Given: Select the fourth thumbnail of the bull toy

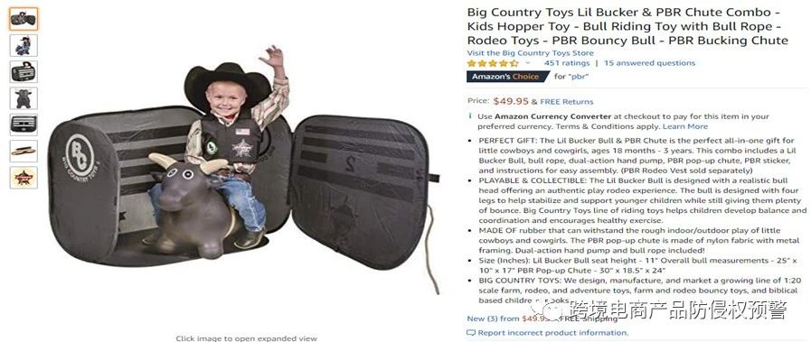Looking at the screenshot, I should [24, 98].
